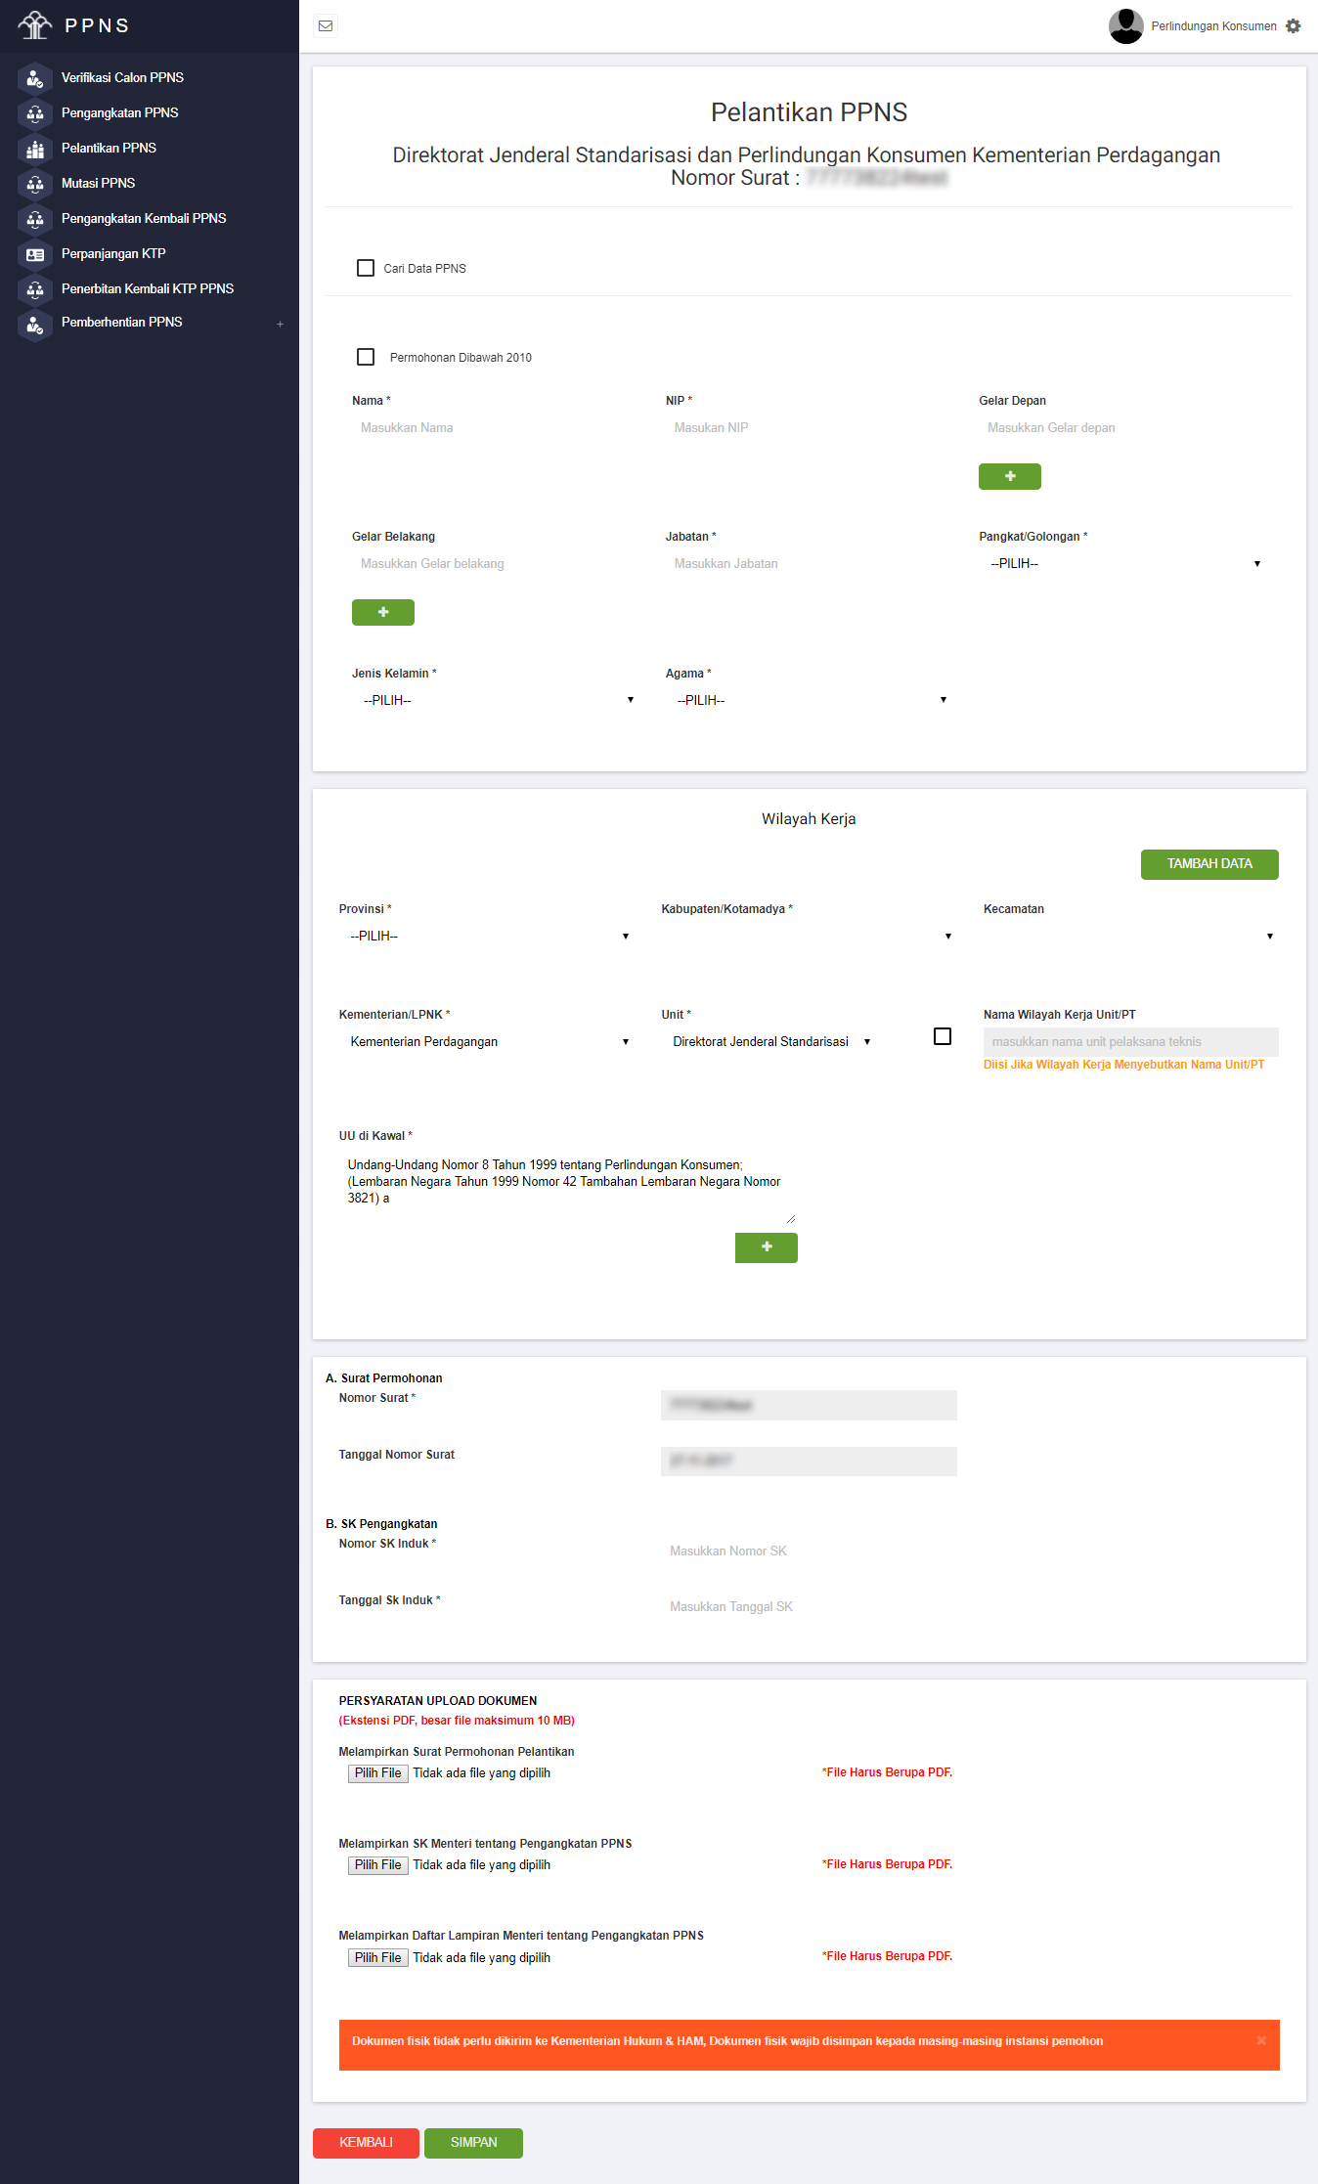
Task: Enable the Cari Data PPNS checkbox
Action: coord(366,268)
